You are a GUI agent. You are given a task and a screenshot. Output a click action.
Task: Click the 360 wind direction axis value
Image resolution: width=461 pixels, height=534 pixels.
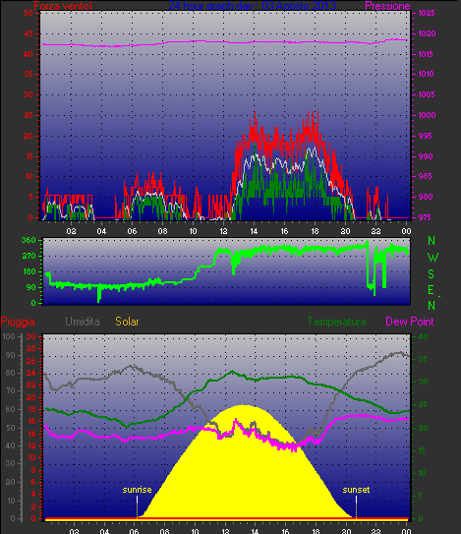29,240
